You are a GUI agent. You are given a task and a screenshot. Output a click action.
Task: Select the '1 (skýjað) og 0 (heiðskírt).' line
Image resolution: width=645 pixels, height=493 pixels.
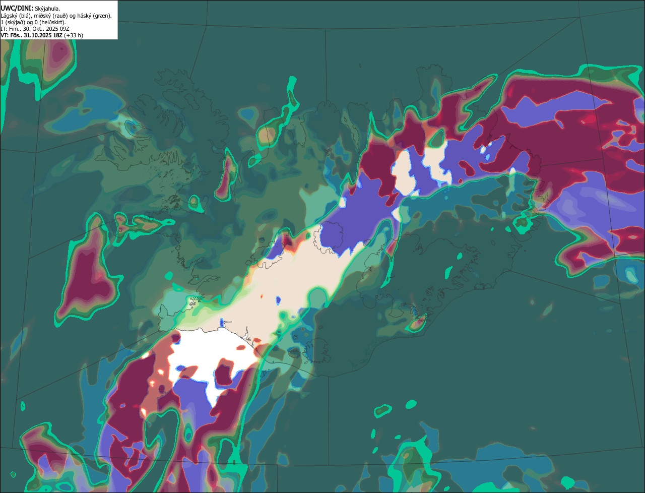coord(33,22)
